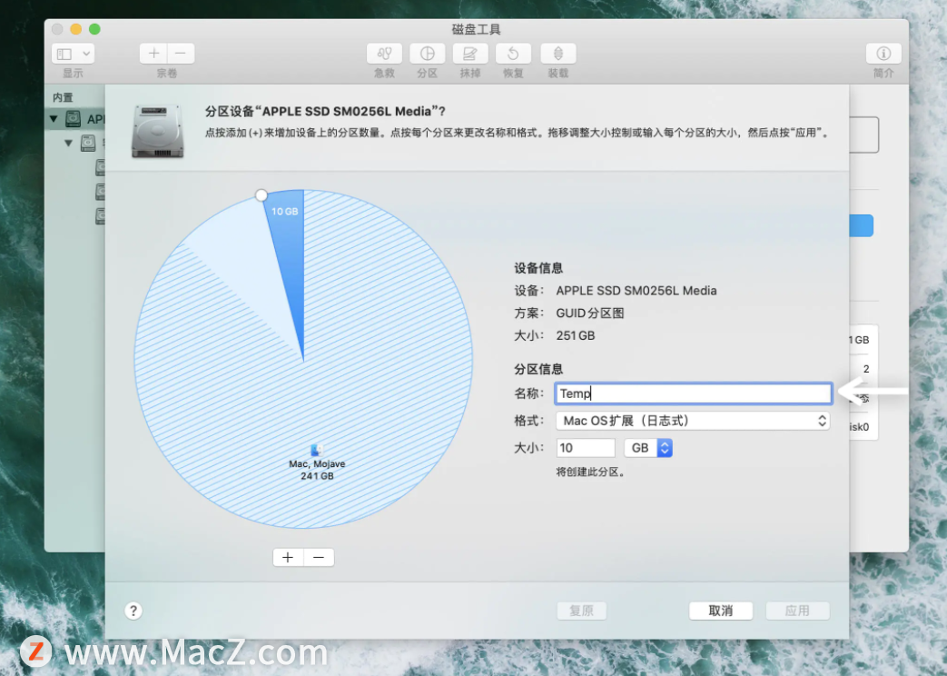The image size is (947, 676).
Task: Click the First Aid (急救) toolbar icon
Action: click(x=384, y=54)
